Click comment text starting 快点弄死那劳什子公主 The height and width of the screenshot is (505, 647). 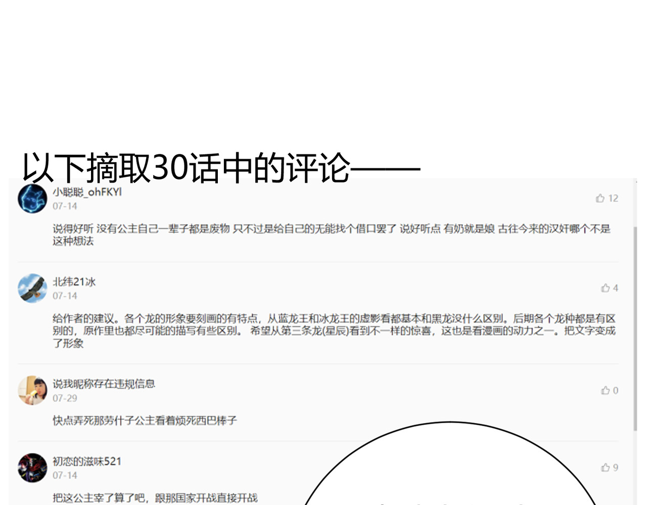pyautogui.click(x=145, y=421)
